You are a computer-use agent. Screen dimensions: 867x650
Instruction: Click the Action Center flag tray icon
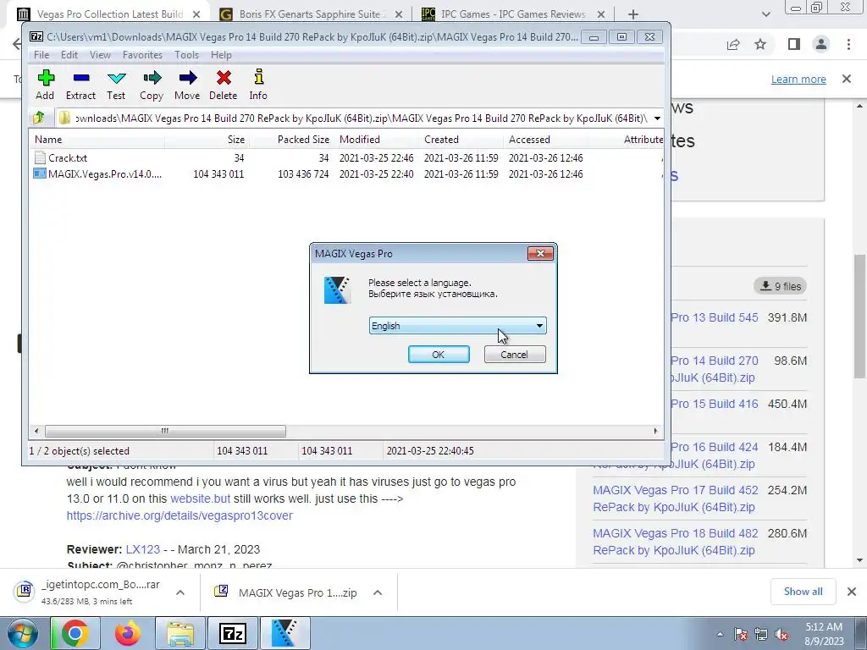pyautogui.click(x=741, y=635)
